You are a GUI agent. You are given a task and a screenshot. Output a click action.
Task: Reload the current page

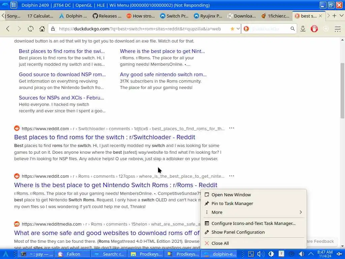(31, 29)
